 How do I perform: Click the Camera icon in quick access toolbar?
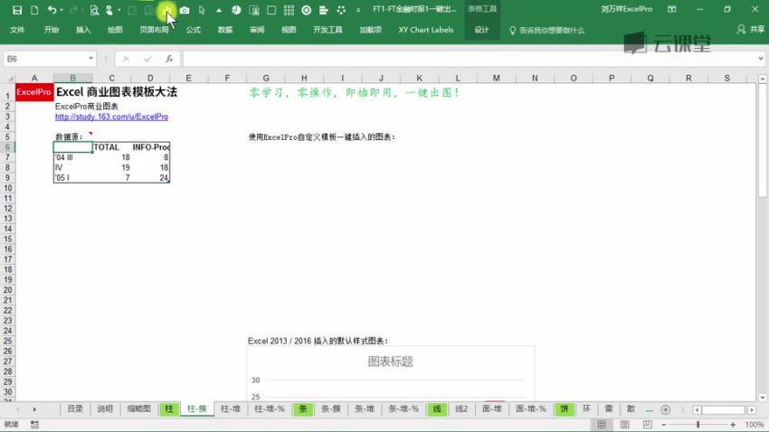point(185,10)
